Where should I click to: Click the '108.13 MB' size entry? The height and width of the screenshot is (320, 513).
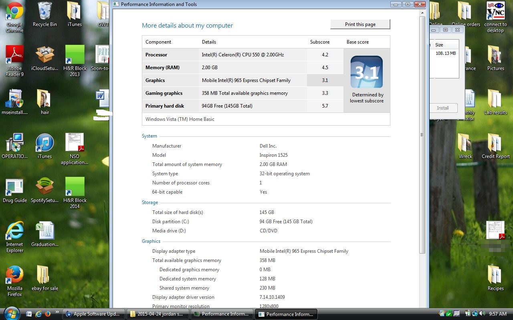pos(446,53)
